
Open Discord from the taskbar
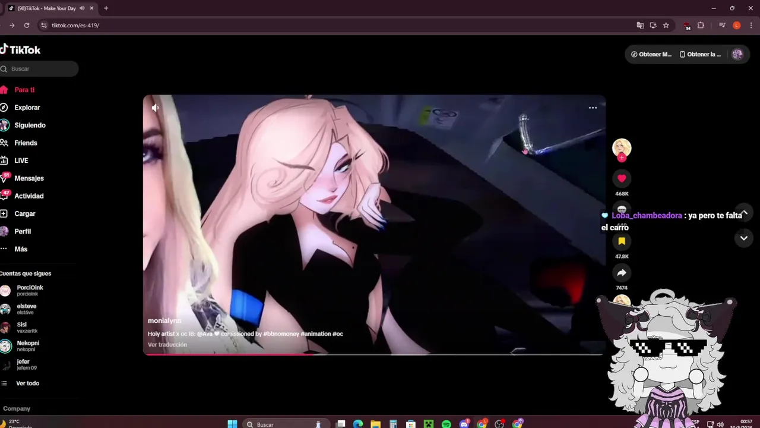pyautogui.click(x=464, y=424)
